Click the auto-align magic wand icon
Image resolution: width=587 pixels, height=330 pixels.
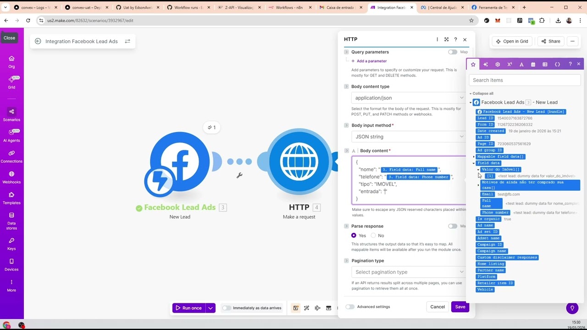coord(306,308)
